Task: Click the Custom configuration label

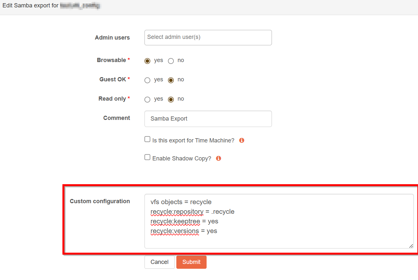Action: tap(100, 201)
